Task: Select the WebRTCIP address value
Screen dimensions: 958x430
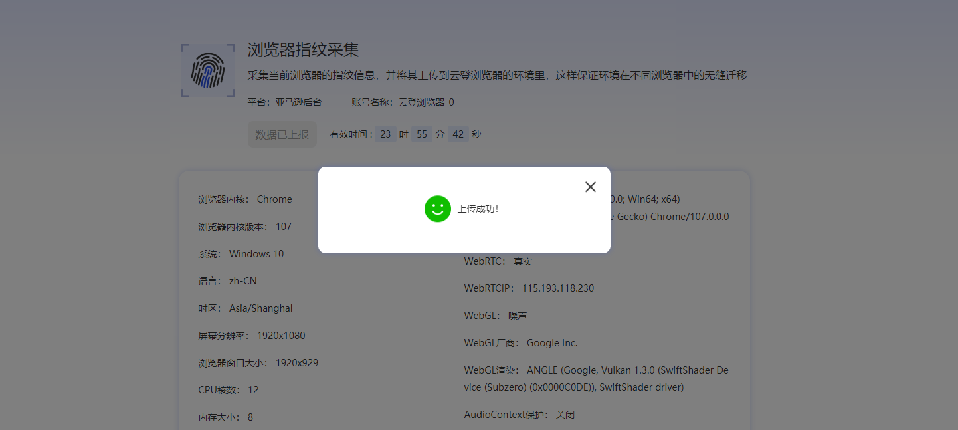Action: tap(557, 288)
